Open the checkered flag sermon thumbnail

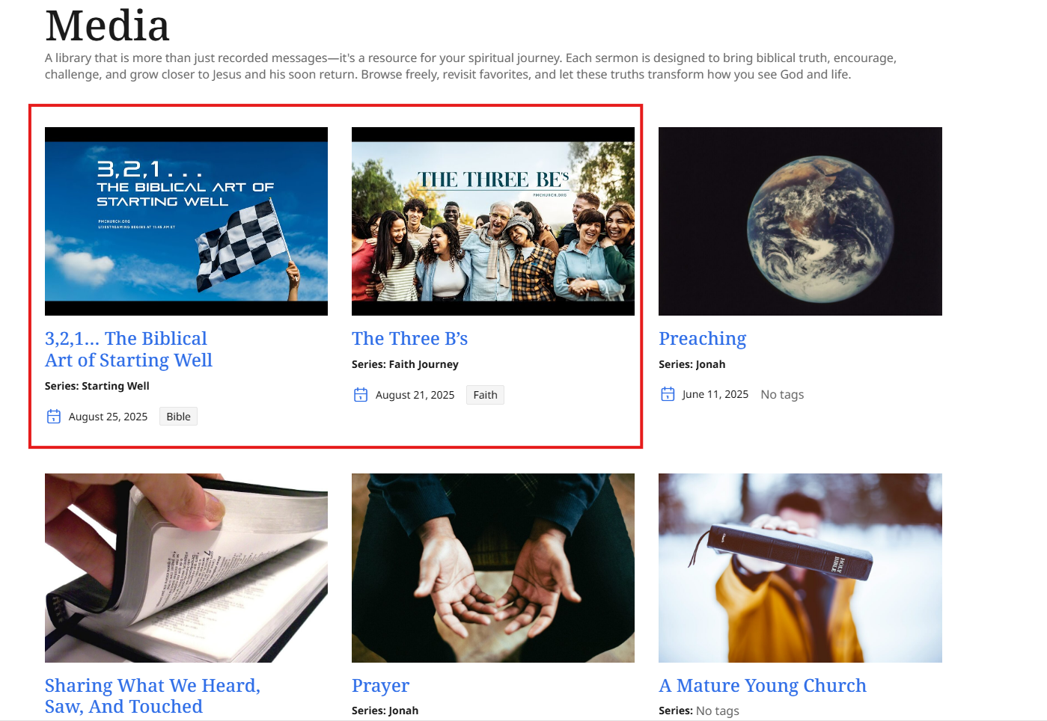(186, 221)
